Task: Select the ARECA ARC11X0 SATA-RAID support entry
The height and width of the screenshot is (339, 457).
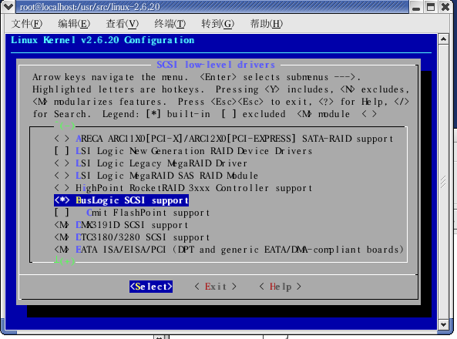Action: click(x=234, y=139)
